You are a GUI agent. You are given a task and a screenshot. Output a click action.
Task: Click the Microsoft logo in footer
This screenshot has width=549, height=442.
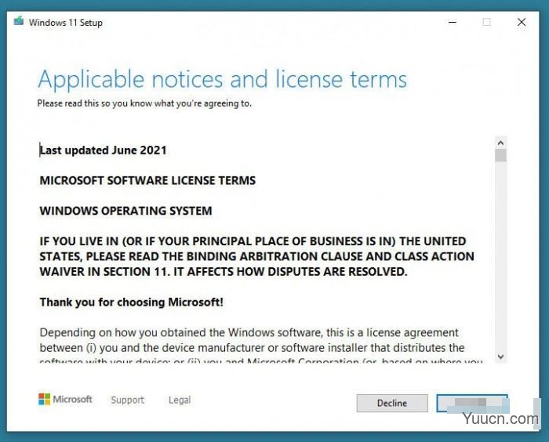tap(65, 399)
